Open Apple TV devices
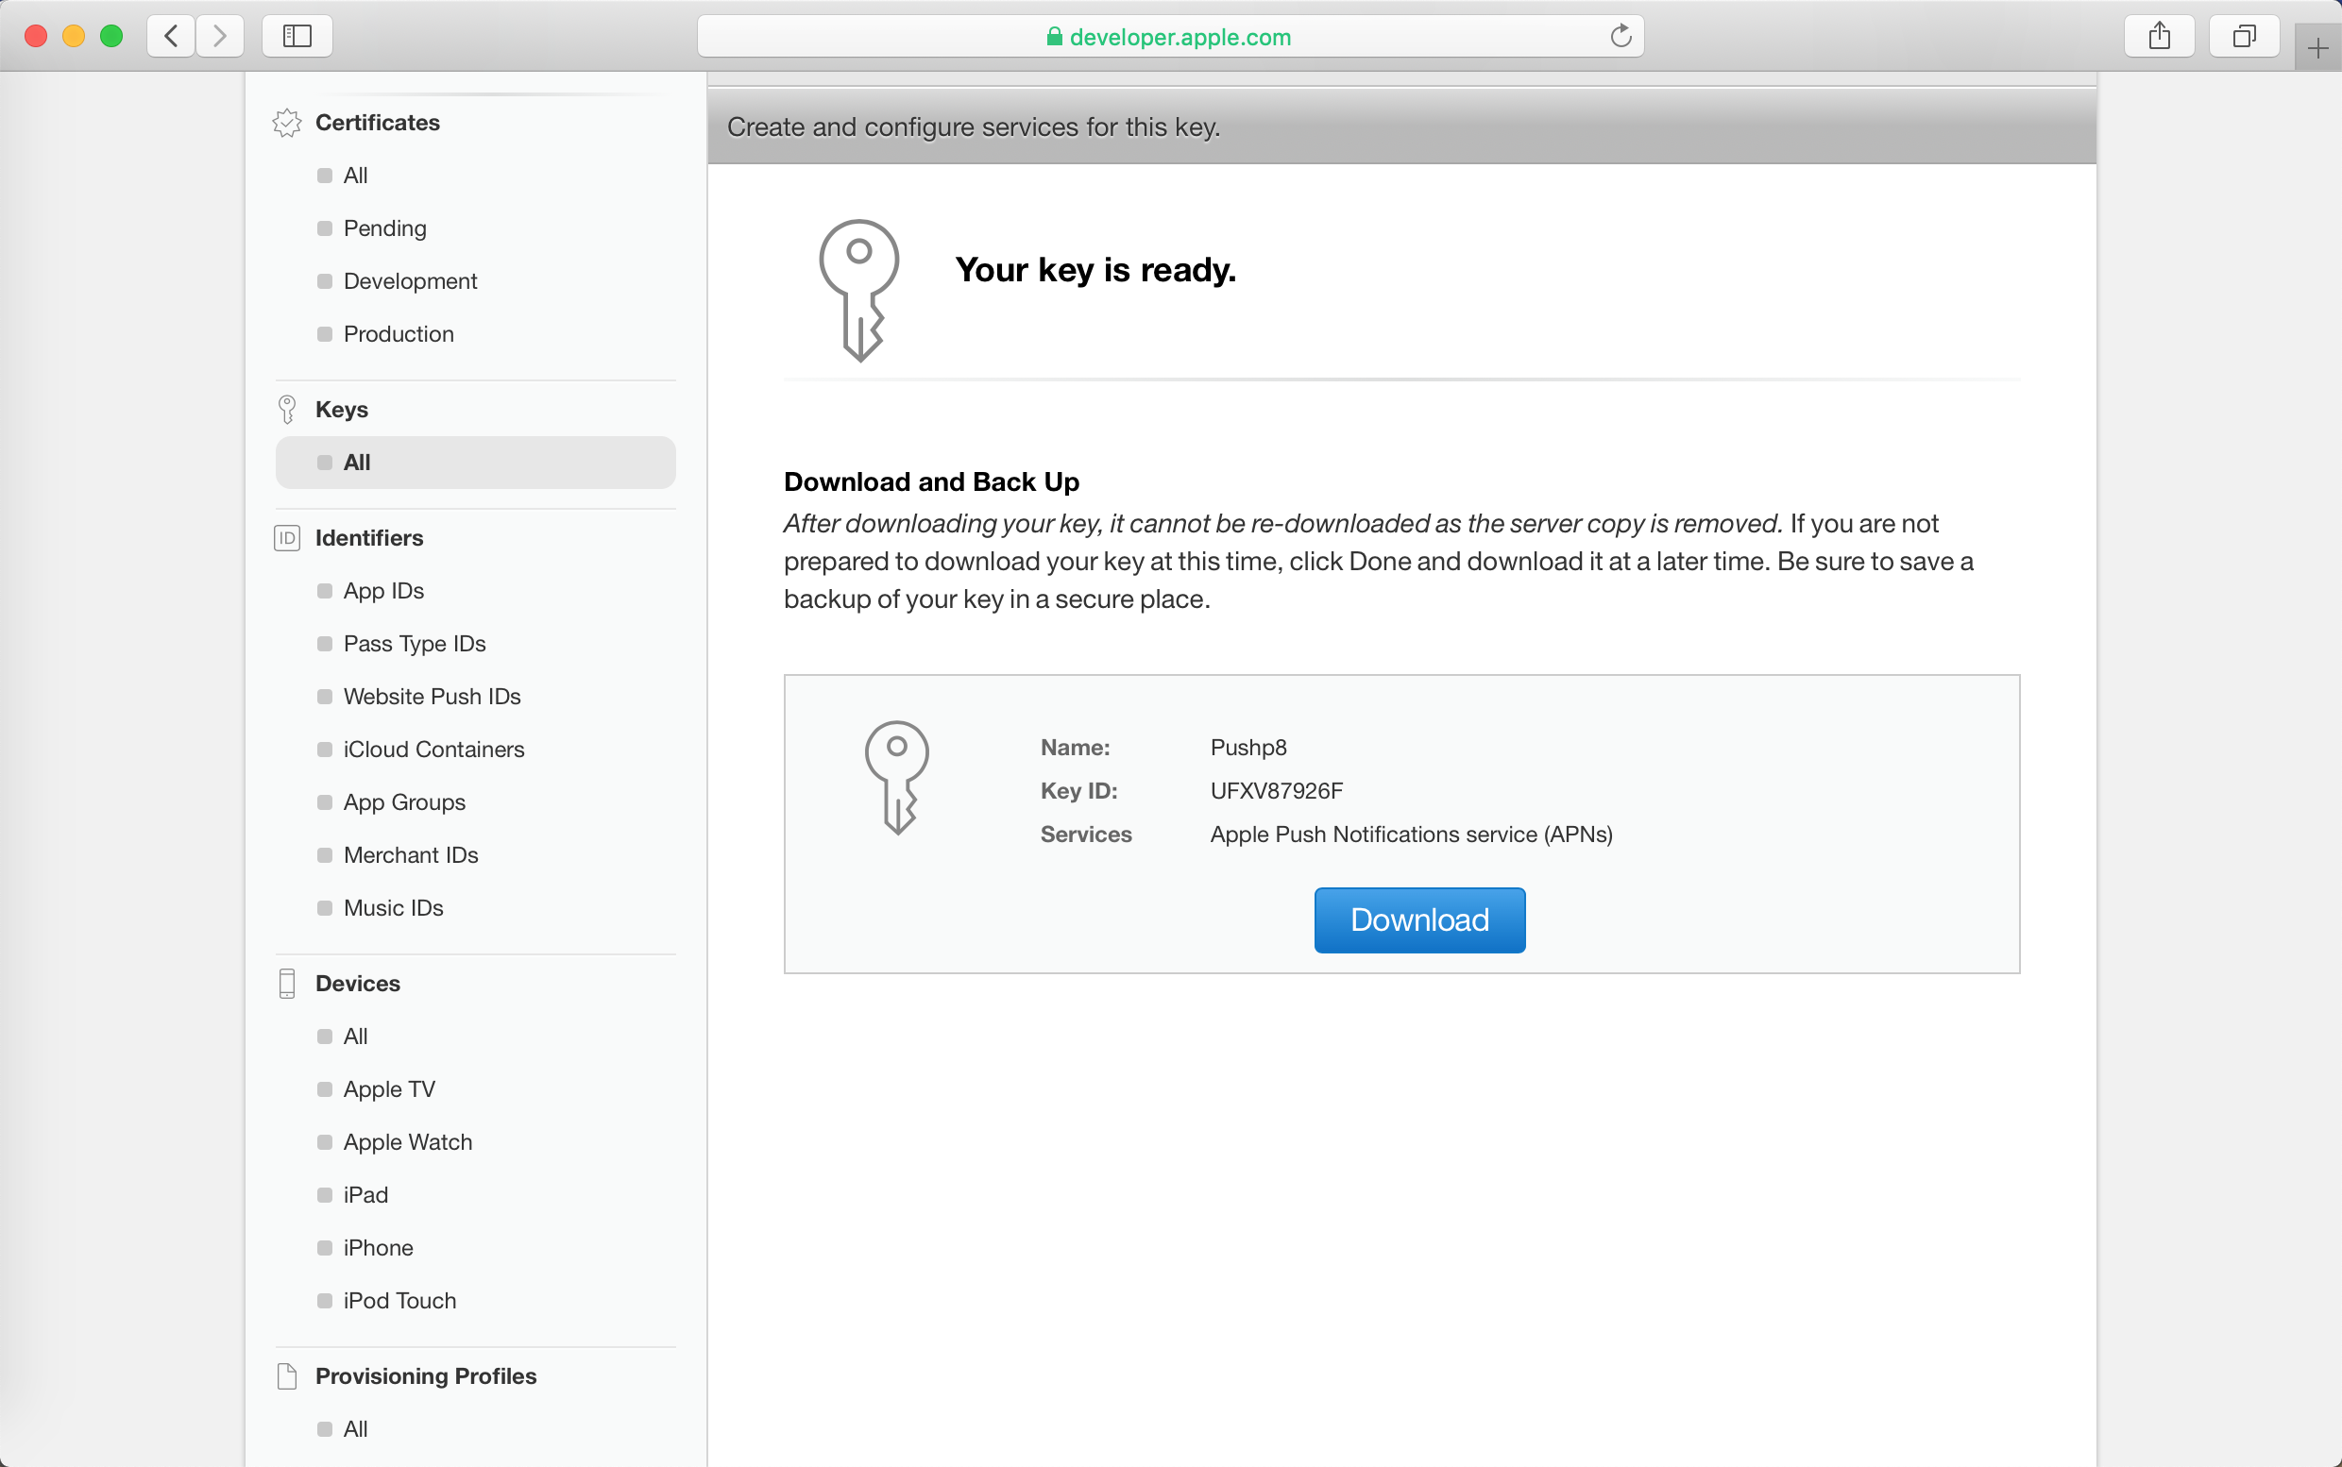 click(389, 1089)
